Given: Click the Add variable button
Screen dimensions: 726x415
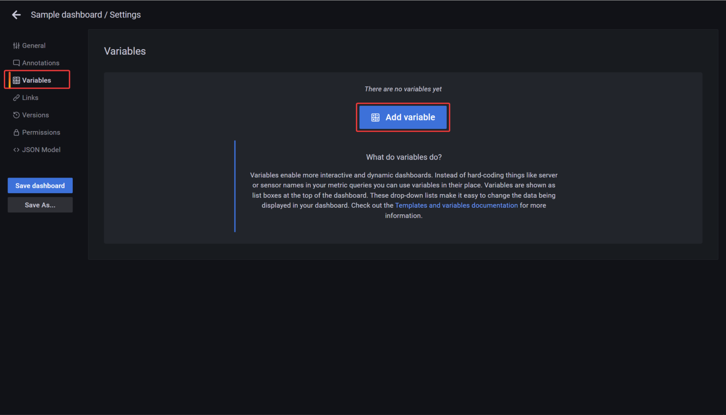Looking at the screenshot, I should pos(403,117).
